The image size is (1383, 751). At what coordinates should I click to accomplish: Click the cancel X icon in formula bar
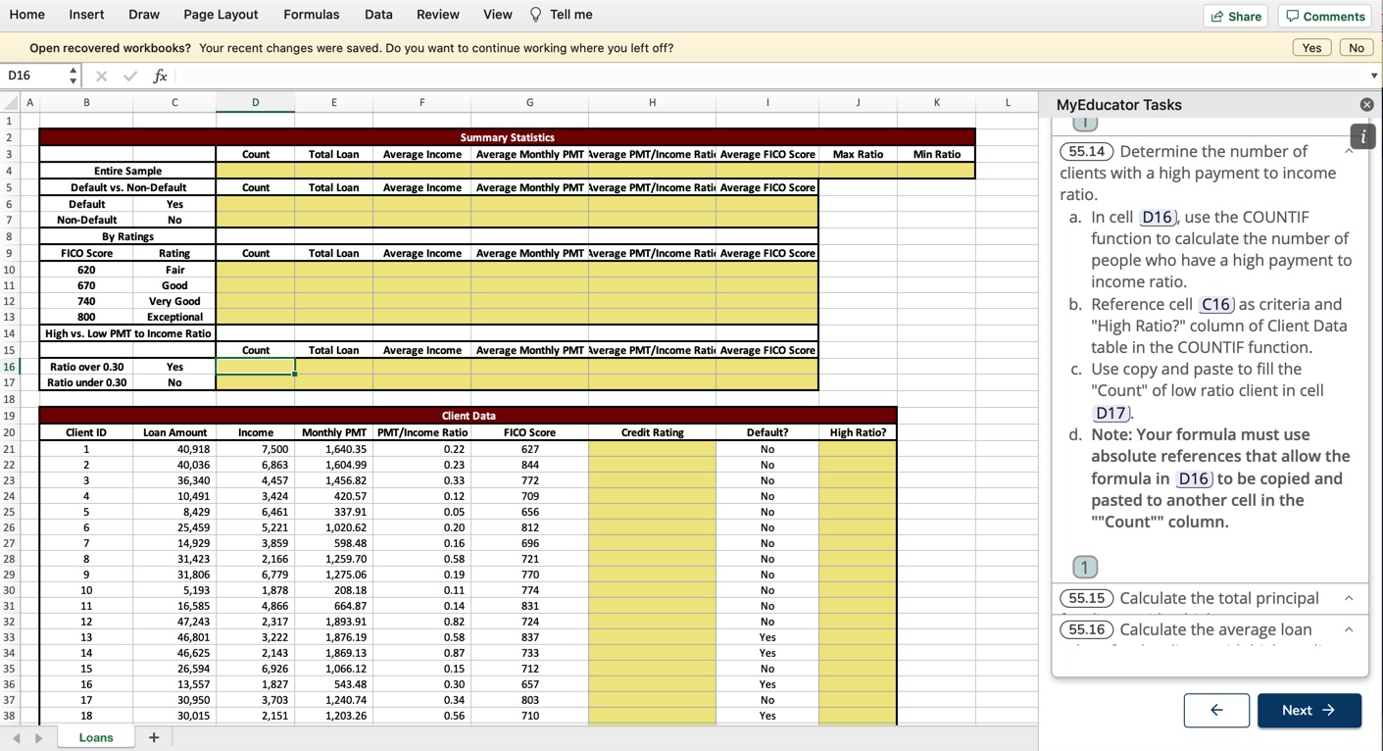point(101,75)
